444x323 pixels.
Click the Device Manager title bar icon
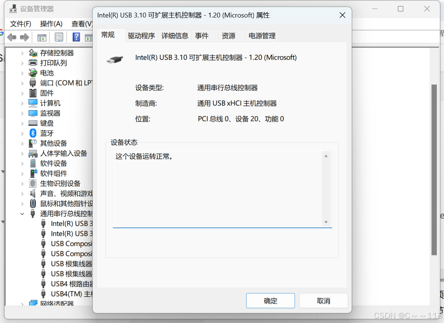pyautogui.click(x=13, y=9)
